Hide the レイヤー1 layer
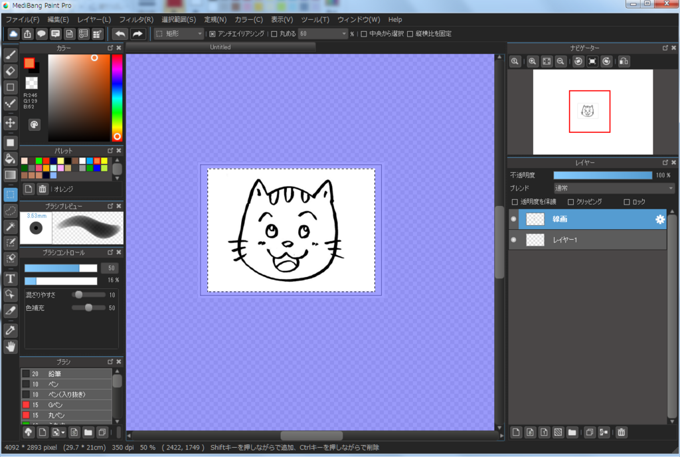The width and height of the screenshot is (680, 457). coord(513,240)
